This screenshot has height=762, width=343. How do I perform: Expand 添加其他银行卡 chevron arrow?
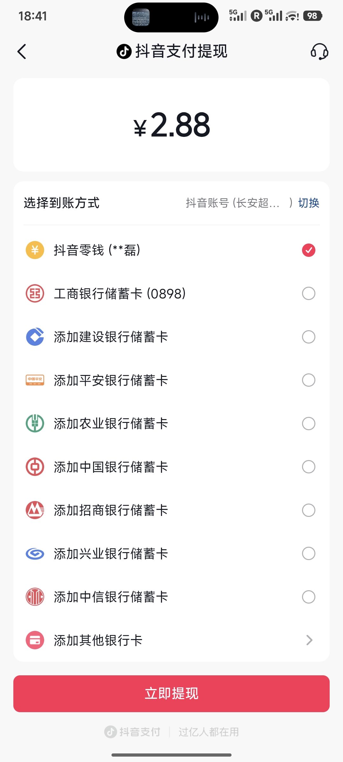point(309,640)
